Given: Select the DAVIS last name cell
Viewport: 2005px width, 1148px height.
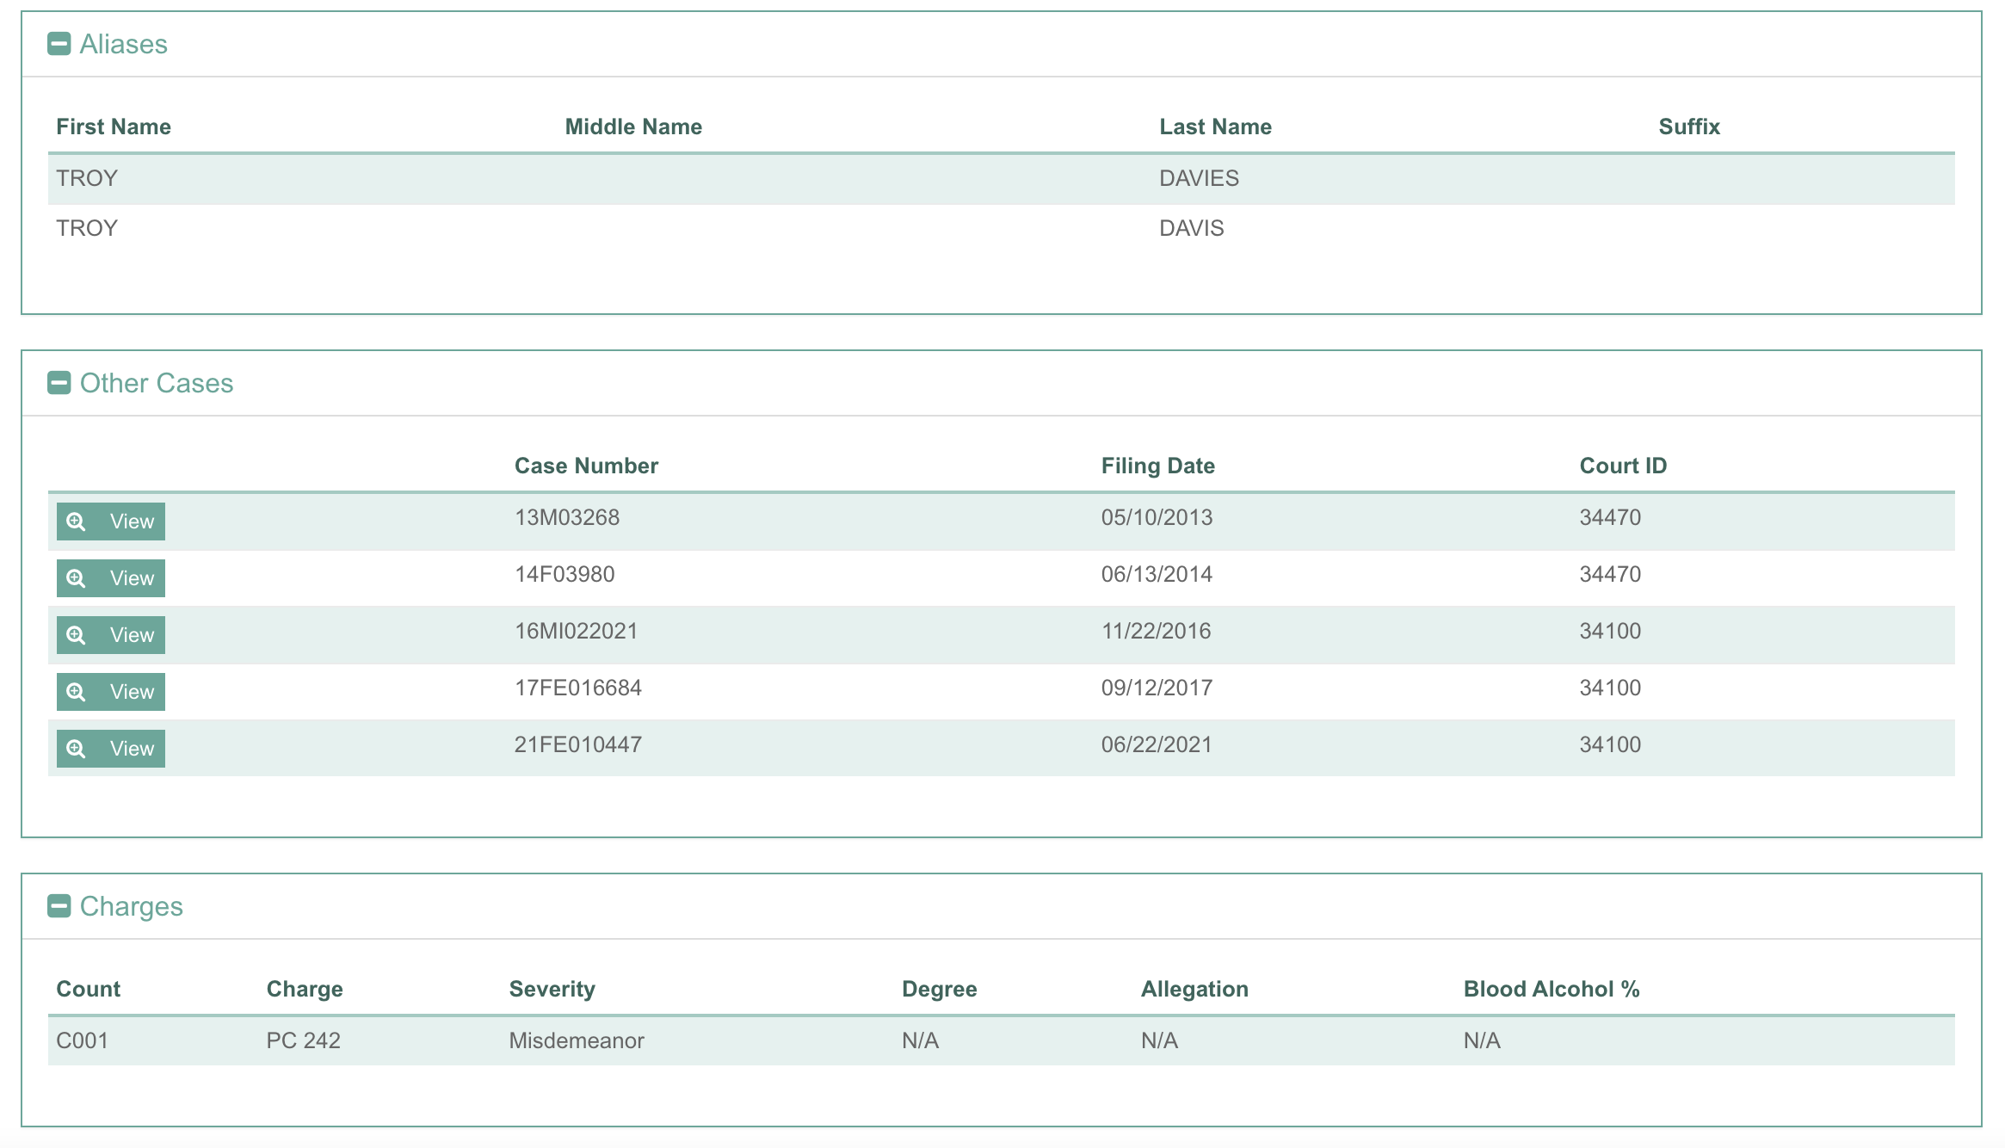Looking at the screenshot, I should coord(1191,228).
